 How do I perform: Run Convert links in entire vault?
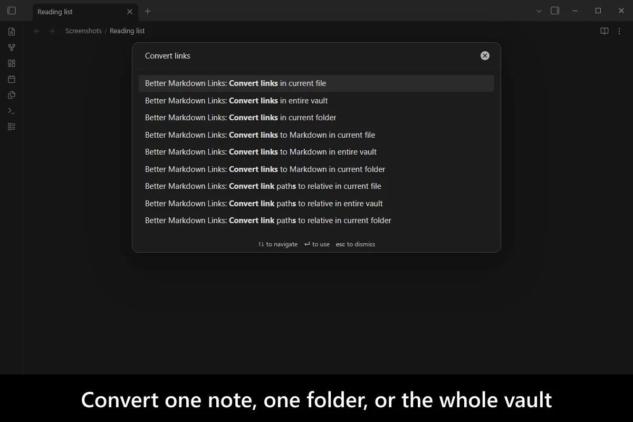click(x=316, y=101)
